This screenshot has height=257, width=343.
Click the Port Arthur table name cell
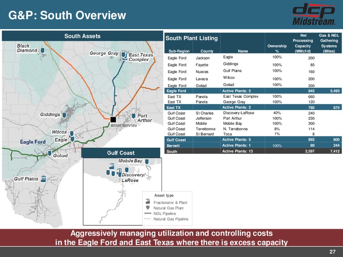pos(232,118)
